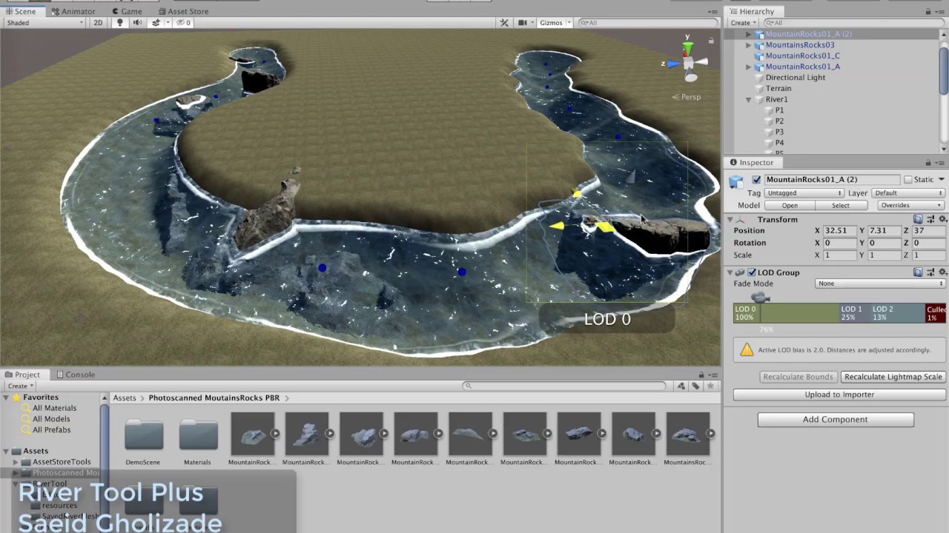Click the Project favorites star icon
The height and width of the screenshot is (533, 949).
point(710,386)
